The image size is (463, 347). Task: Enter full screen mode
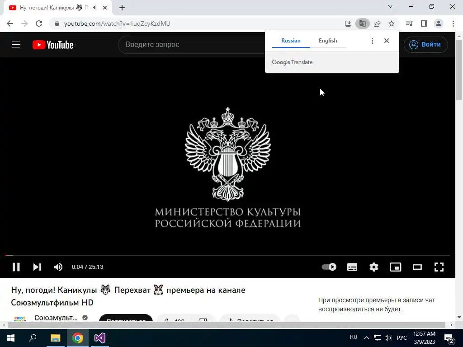tap(439, 267)
